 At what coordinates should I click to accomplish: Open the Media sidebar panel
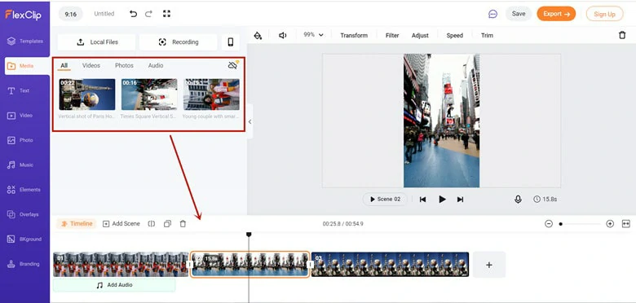tap(27, 66)
